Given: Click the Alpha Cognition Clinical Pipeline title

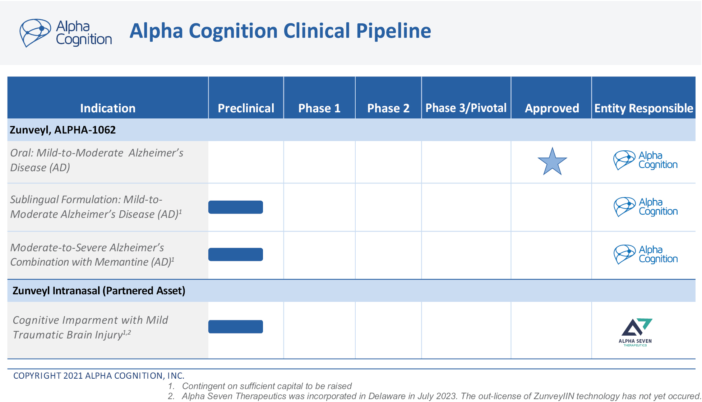Looking at the screenshot, I should click(280, 31).
